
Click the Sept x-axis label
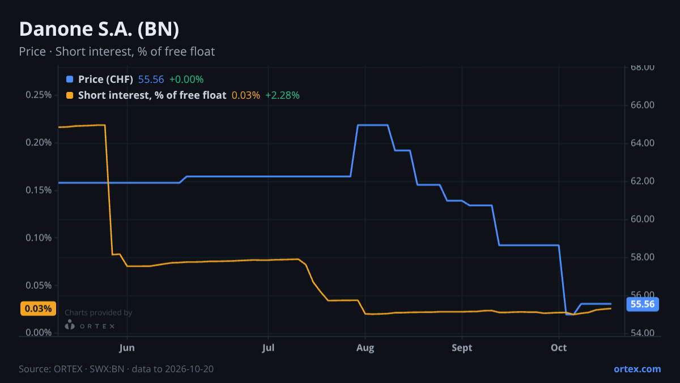click(462, 348)
